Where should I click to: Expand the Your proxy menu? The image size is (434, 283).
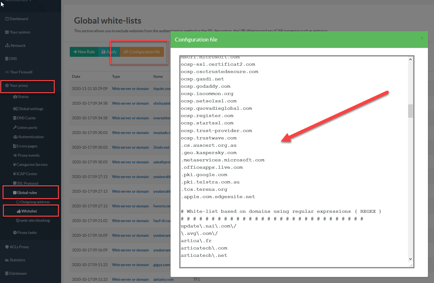coord(19,86)
